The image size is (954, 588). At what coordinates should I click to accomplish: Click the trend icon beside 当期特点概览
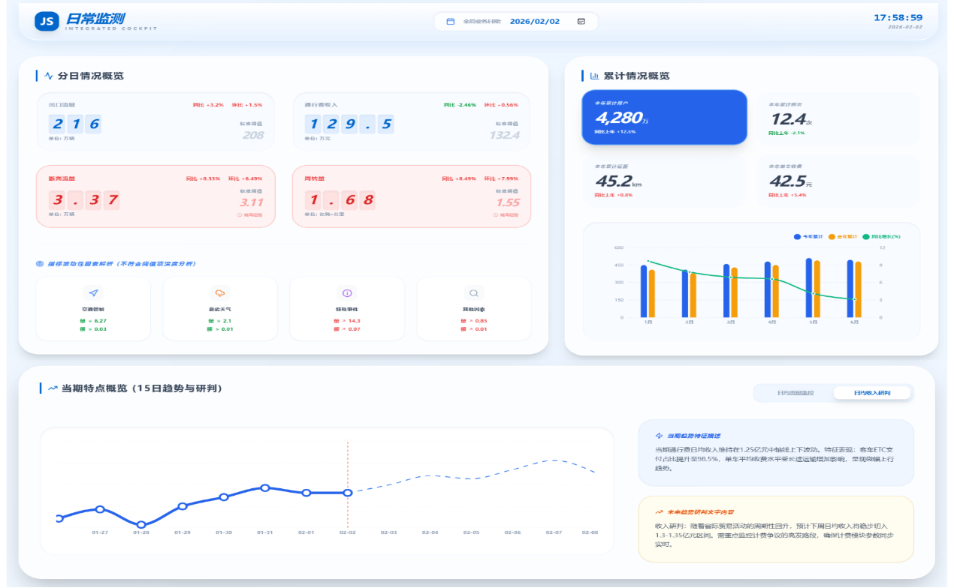tap(53, 388)
